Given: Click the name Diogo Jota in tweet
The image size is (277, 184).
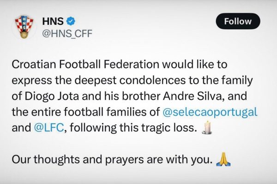Looking at the screenshot, I should (52, 96).
